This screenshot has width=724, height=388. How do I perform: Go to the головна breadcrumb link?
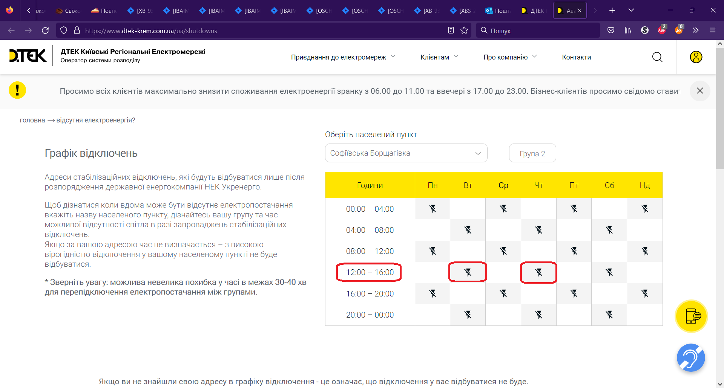click(32, 120)
